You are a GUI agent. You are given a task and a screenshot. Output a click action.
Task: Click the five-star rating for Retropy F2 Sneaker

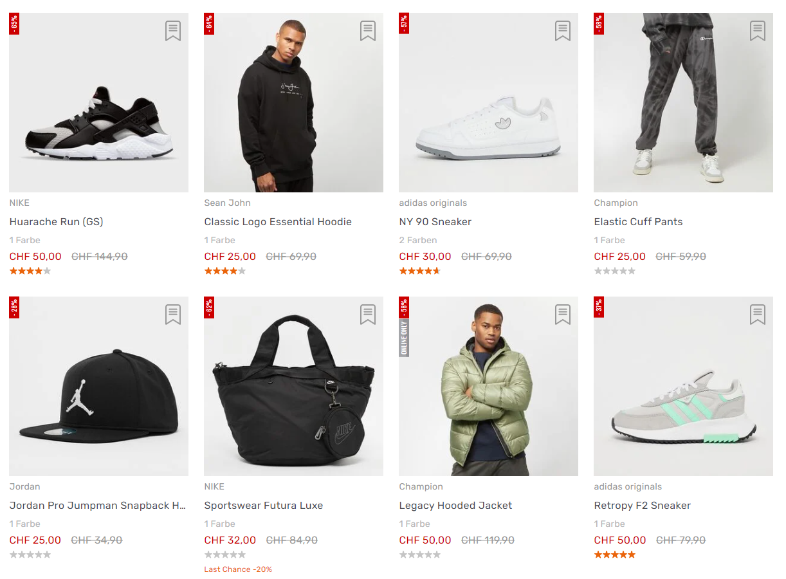coord(614,555)
